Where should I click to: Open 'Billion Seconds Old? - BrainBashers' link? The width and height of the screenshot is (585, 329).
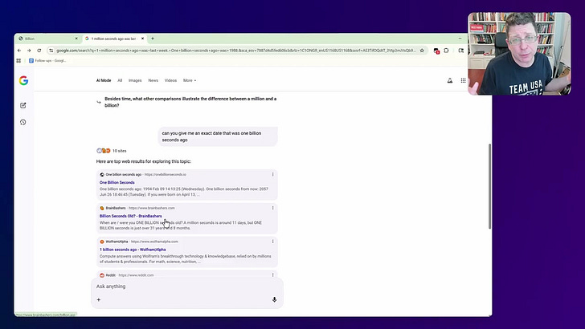tap(130, 216)
